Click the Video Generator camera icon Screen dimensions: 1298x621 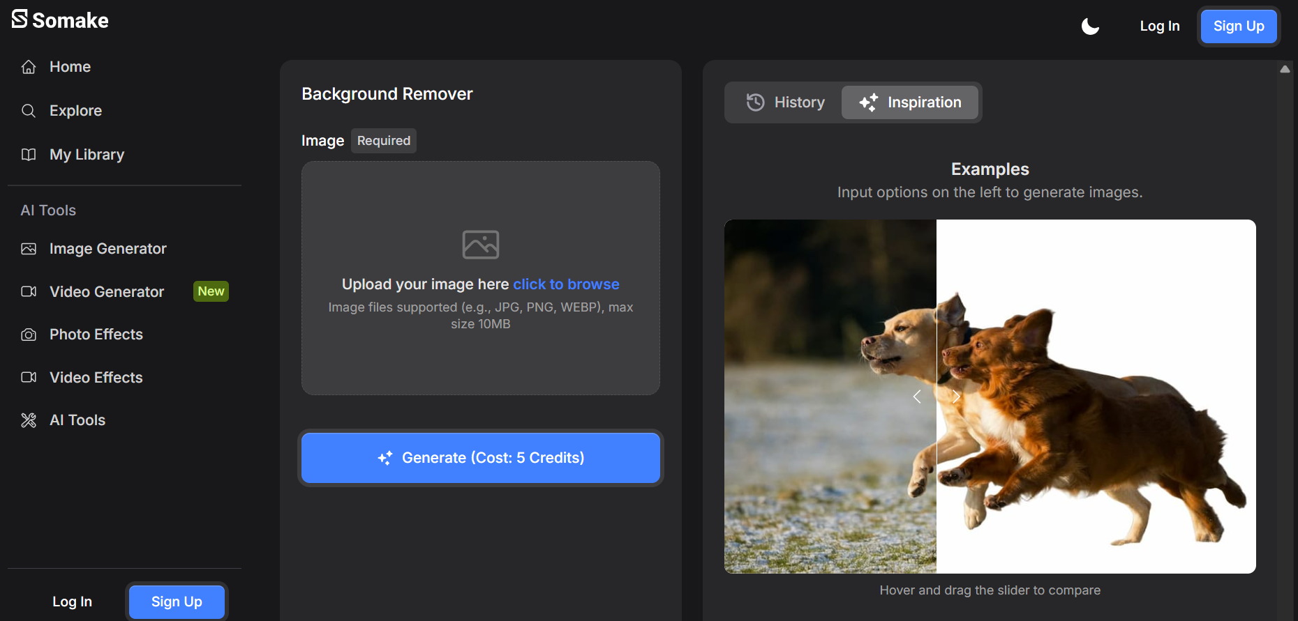click(x=29, y=291)
